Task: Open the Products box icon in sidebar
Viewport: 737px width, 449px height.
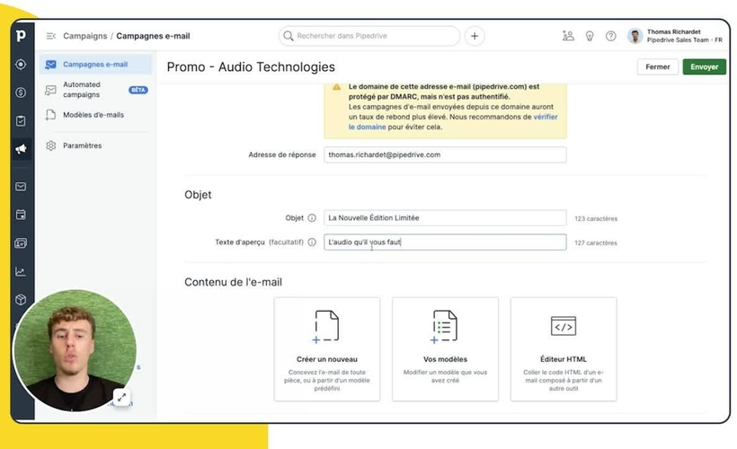Action: click(21, 300)
